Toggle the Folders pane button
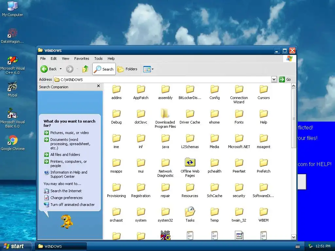This screenshot has height=251, width=335. point(127,69)
